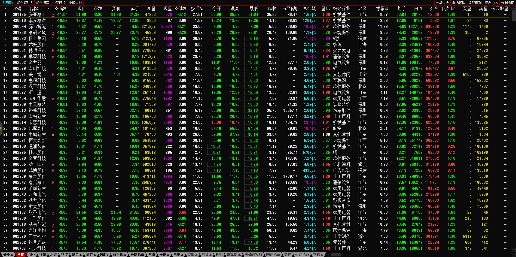Click the Z marker next to 腾亚精工
This screenshot has width=516, height=257.
[x=53, y=15]
